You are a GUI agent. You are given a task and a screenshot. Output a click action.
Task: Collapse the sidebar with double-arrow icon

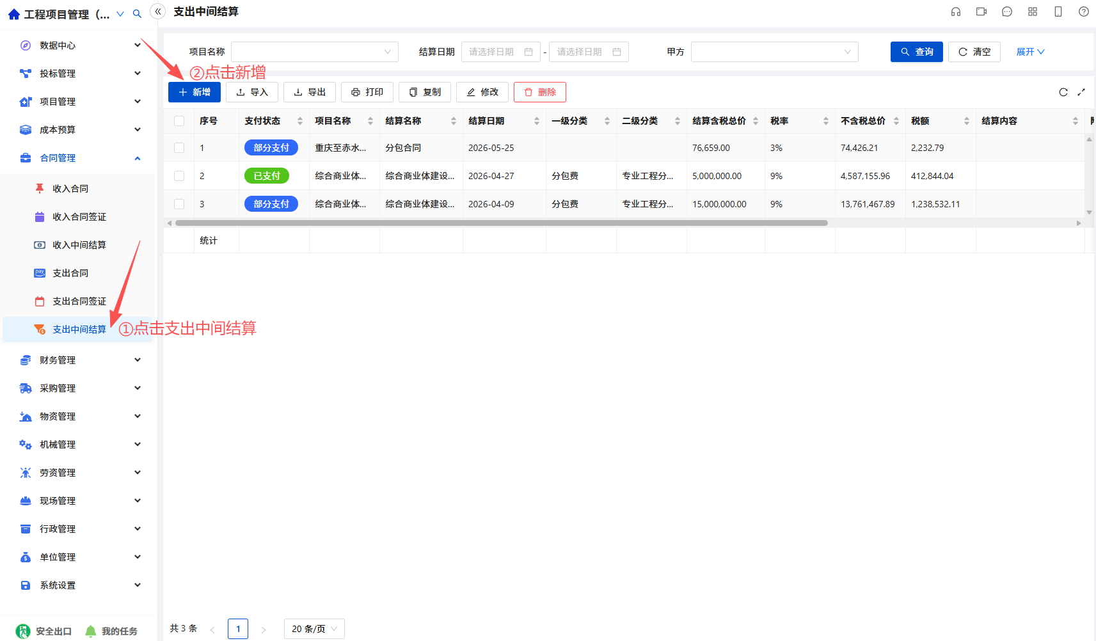click(x=158, y=12)
